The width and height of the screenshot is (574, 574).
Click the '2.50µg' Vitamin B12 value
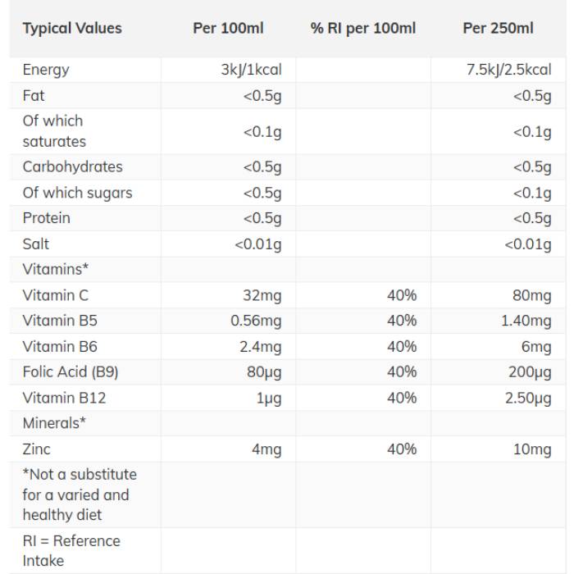(526, 398)
